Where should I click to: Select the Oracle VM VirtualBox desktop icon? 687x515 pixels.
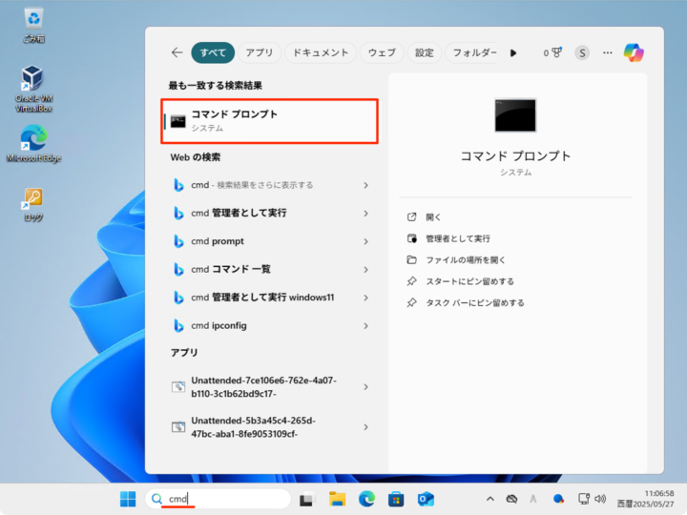[33, 89]
